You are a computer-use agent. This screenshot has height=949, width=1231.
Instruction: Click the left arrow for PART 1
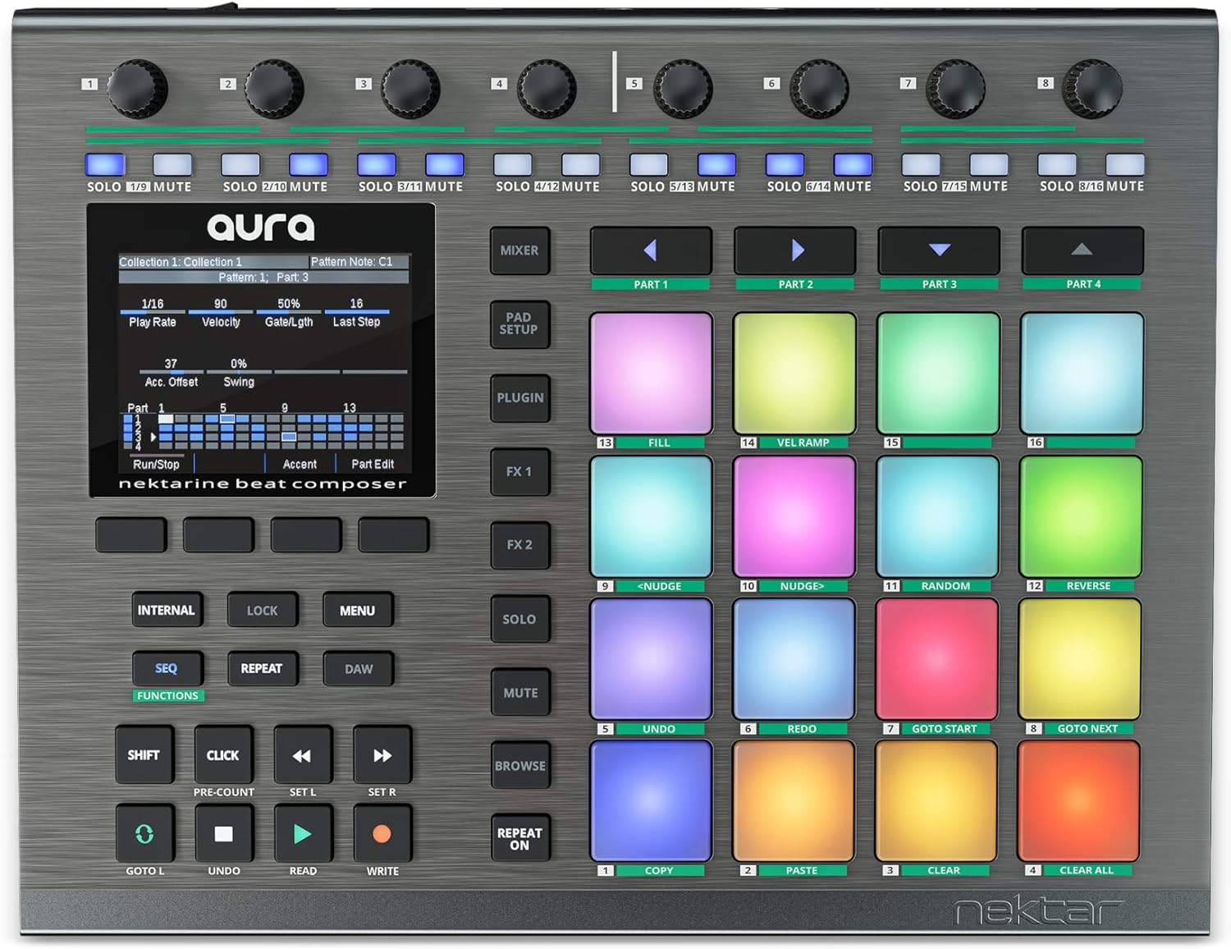(x=651, y=251)
